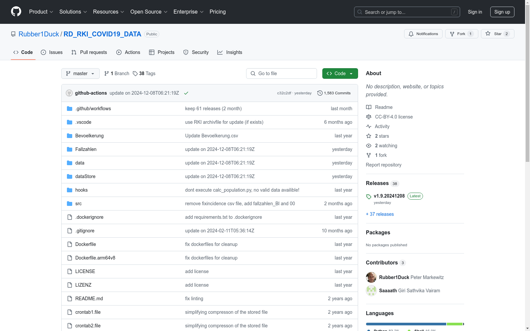
Task: View the 1,583 Commits history
Action: tap(334, 93)
